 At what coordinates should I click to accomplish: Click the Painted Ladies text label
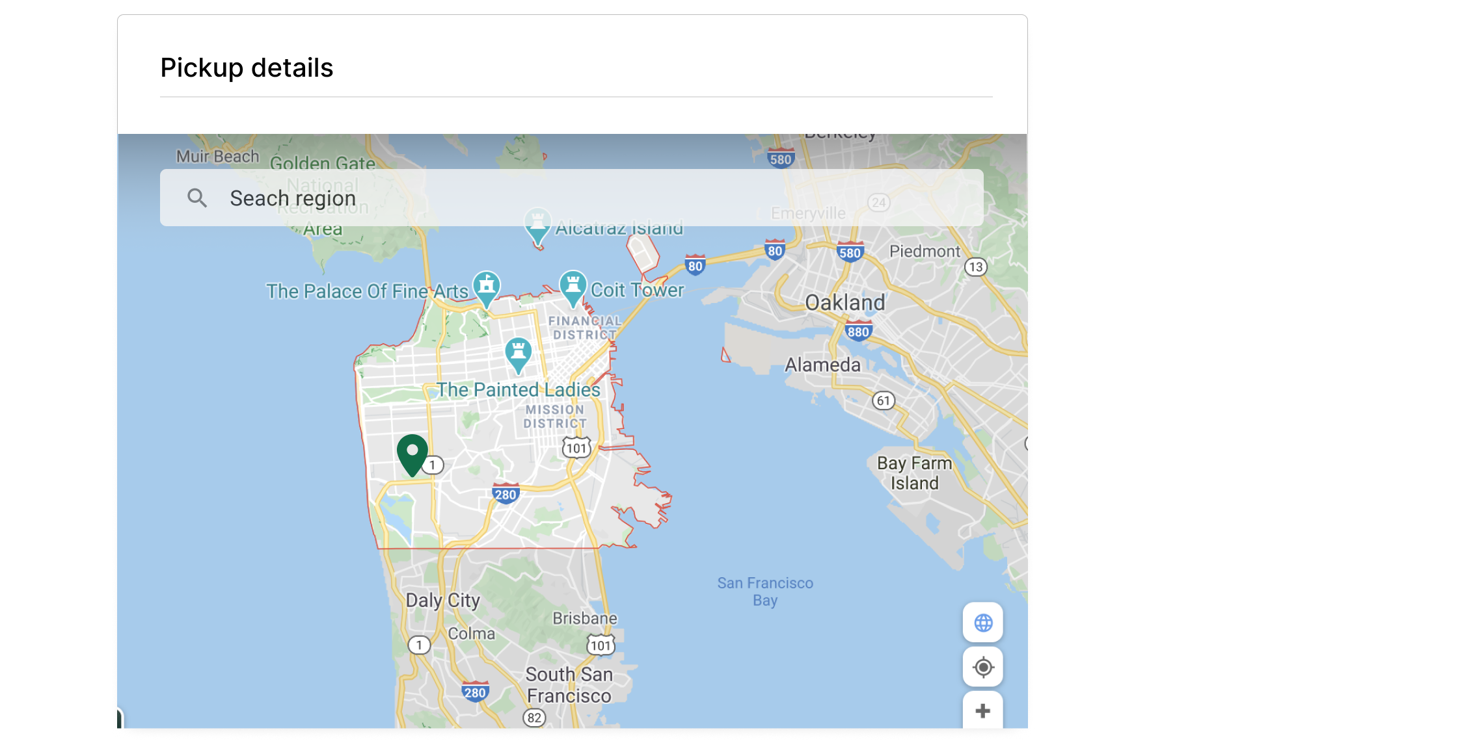(518, 389)
